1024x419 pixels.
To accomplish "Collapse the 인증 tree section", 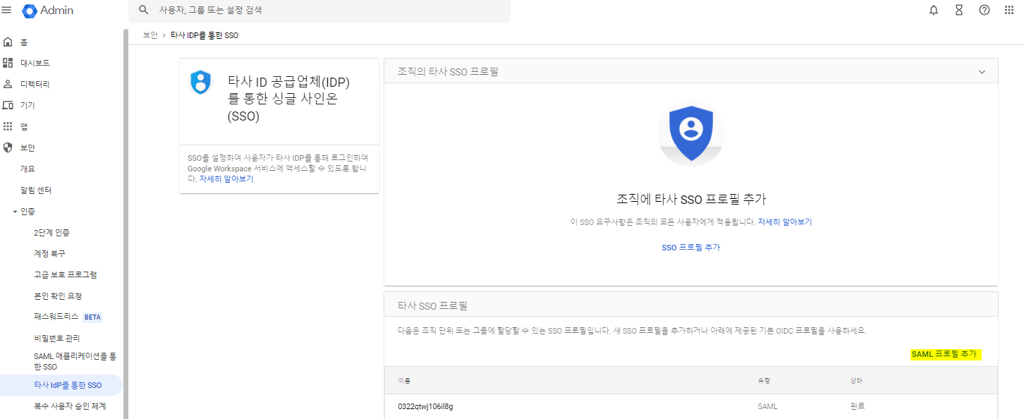I will point(15,212).
